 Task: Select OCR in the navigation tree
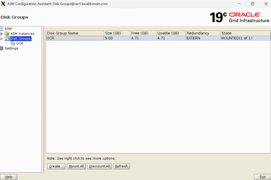(20, 44)
